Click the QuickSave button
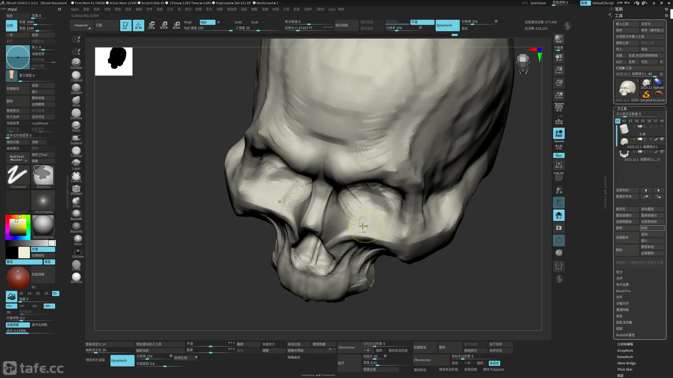This screenshot has width=673, height=378. point(538,3)
